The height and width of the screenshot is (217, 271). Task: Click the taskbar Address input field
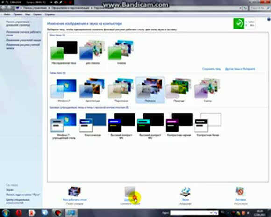click(x=190, y=213)
